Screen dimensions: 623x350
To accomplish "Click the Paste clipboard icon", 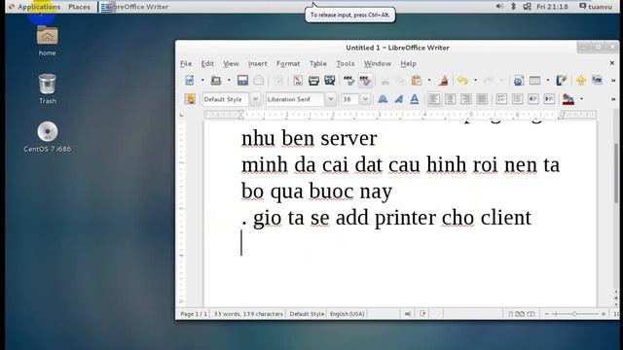I will click(416, 80).
